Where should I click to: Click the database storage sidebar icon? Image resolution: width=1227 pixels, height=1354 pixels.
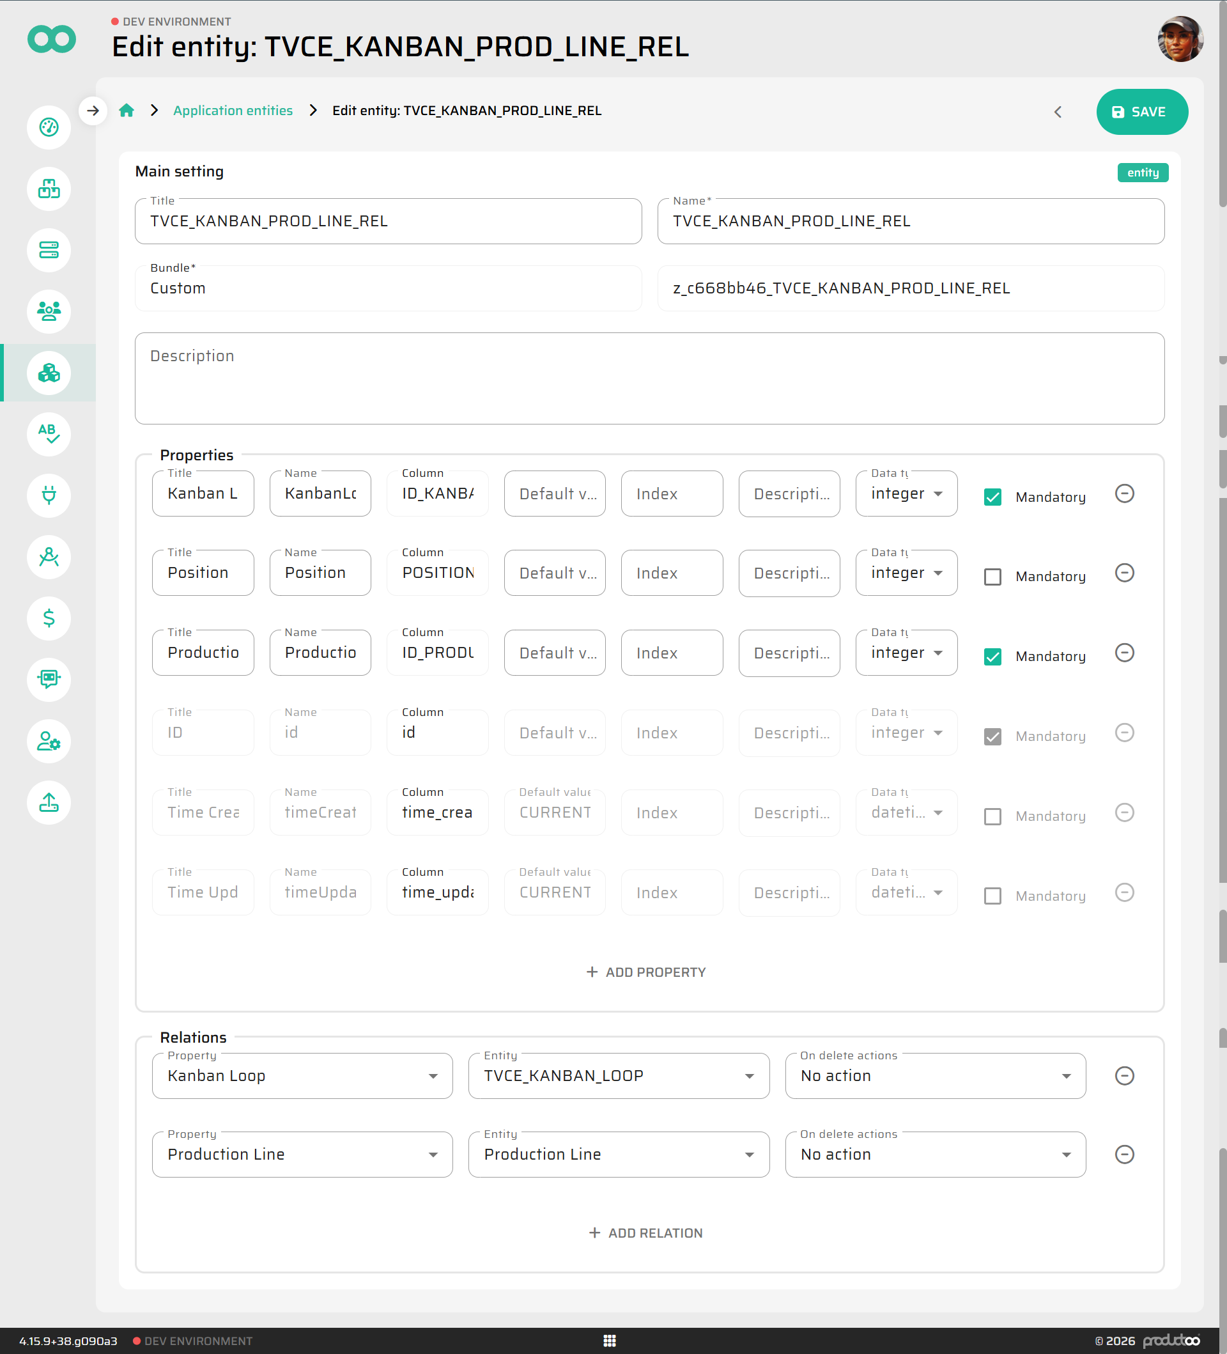(49, 250)
